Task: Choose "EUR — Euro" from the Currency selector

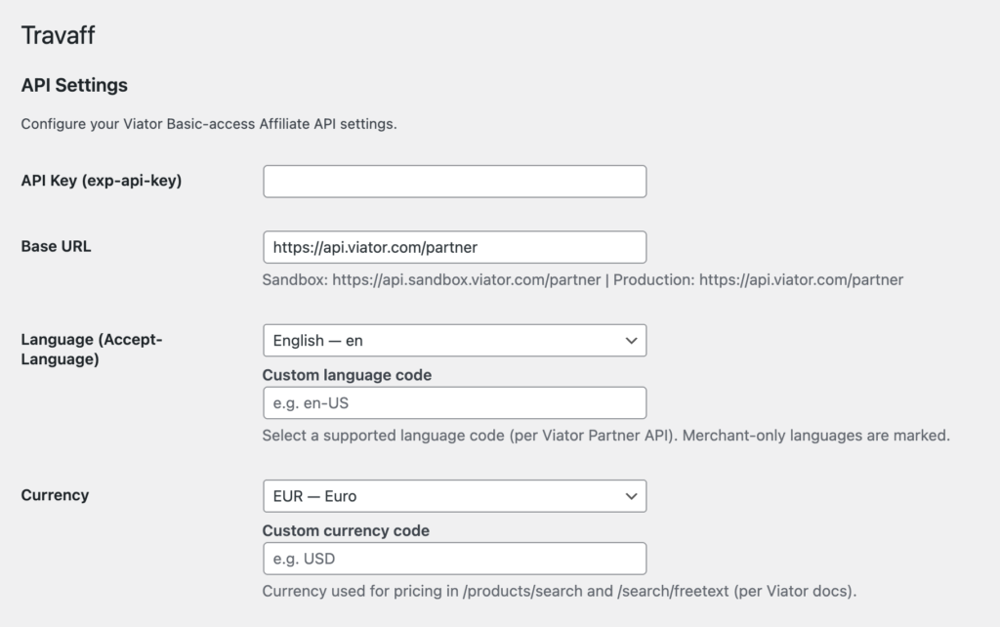Action: pos(454,495)
